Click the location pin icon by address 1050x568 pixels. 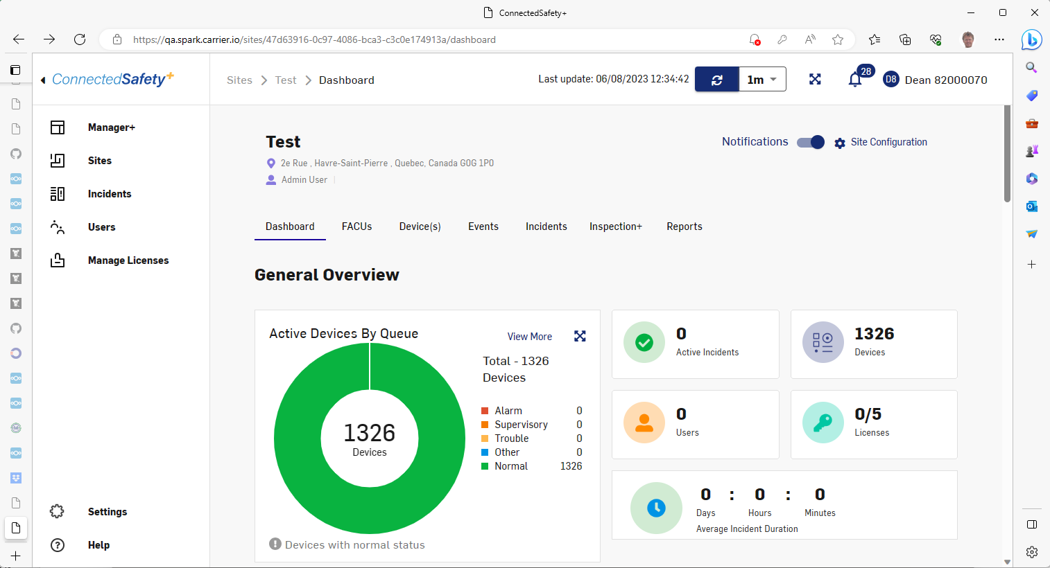pos(271,163)
